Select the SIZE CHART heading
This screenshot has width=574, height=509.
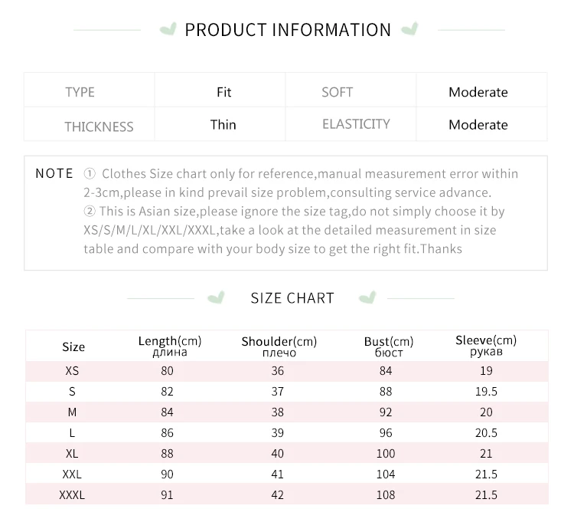292,298
